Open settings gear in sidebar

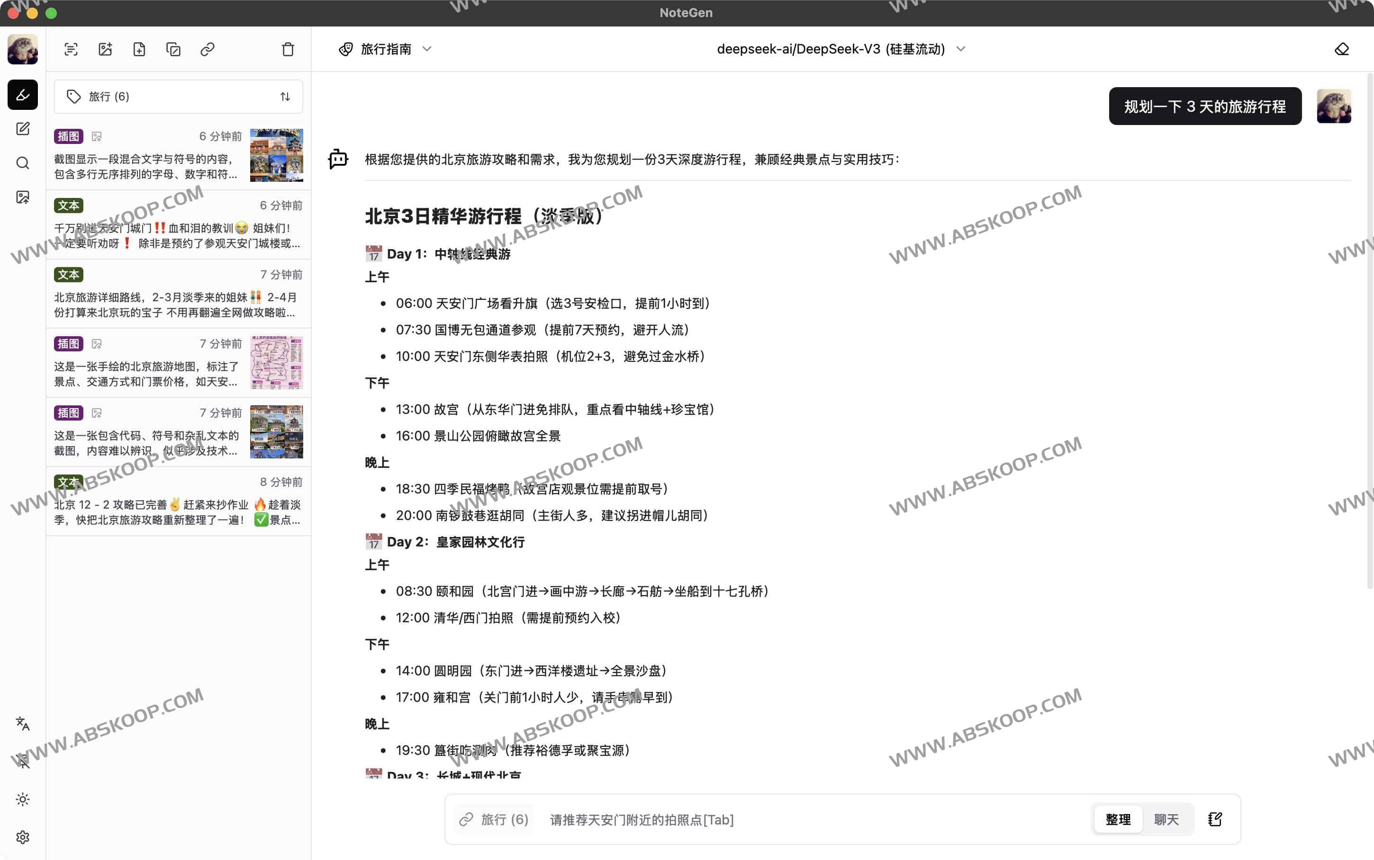pyautogui.click(x=23, y=837)
